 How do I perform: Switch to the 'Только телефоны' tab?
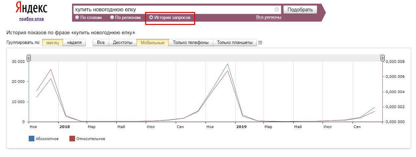click(191, 43)
